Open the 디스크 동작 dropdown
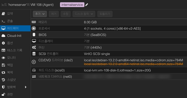This screenshot has height=98, width=187. click(x=84, y=14)
